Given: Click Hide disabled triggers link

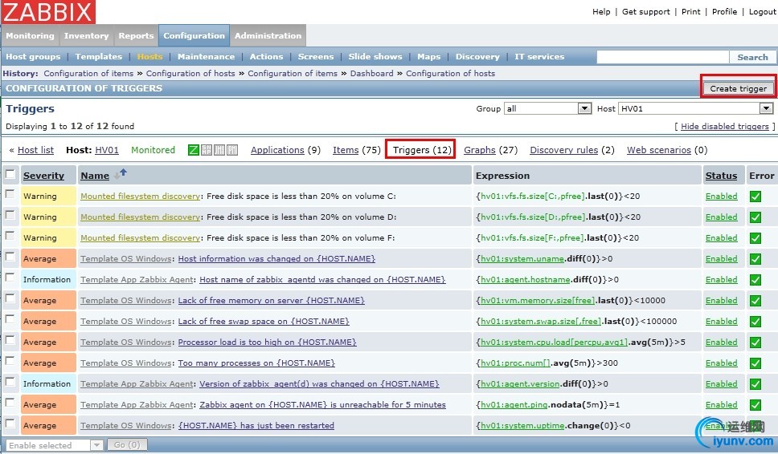Looking at the screenshot, I should pyautogui.click(x=724, y=126).
